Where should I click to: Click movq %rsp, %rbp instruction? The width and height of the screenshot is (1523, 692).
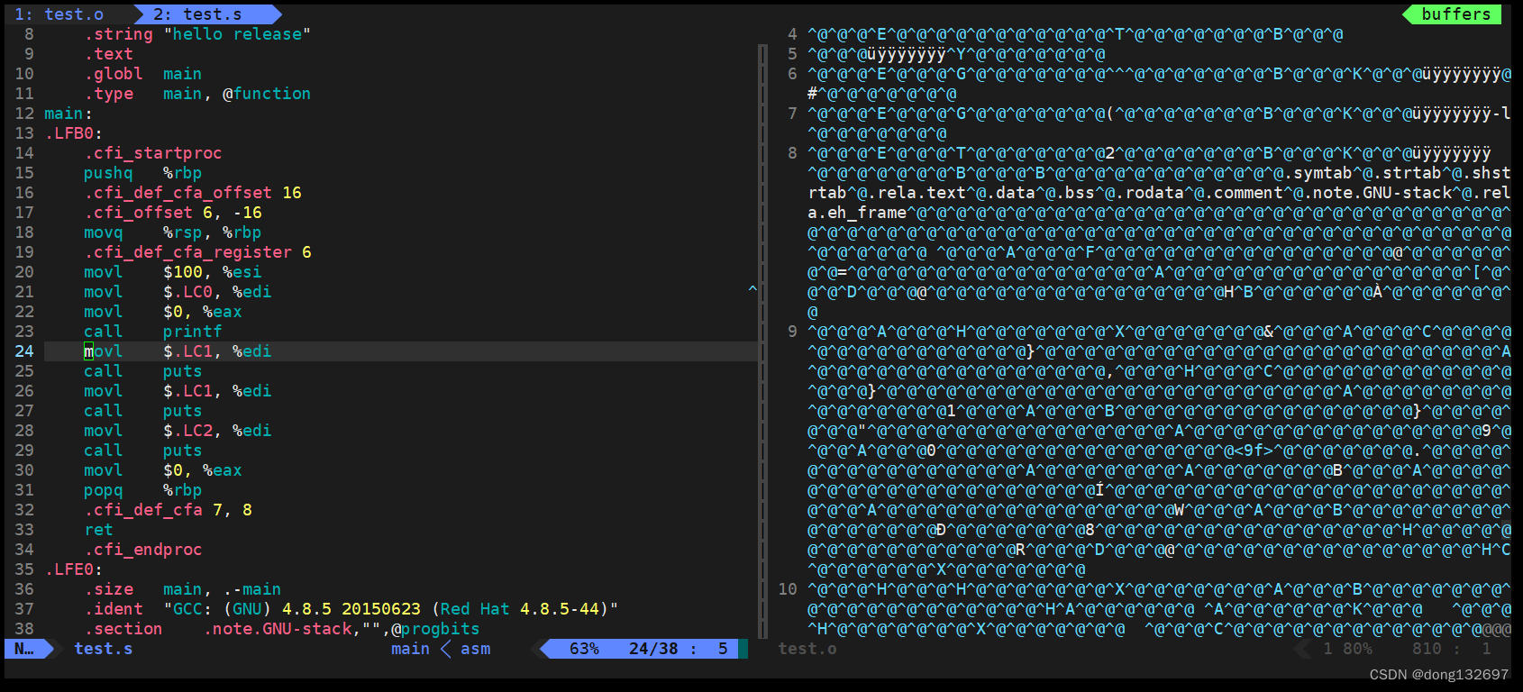pos(173,232)
